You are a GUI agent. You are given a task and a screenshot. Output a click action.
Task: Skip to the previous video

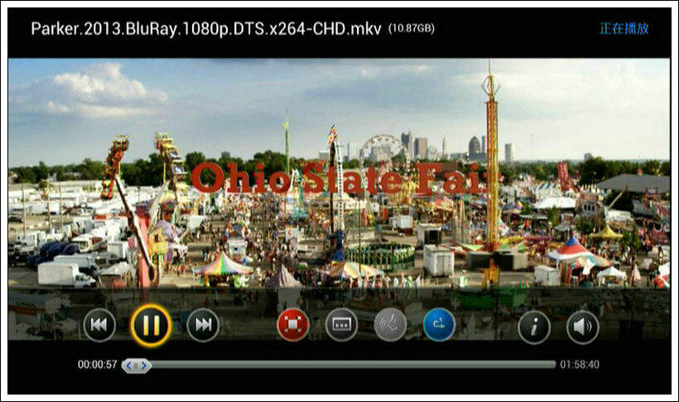(x=99, y=325)
